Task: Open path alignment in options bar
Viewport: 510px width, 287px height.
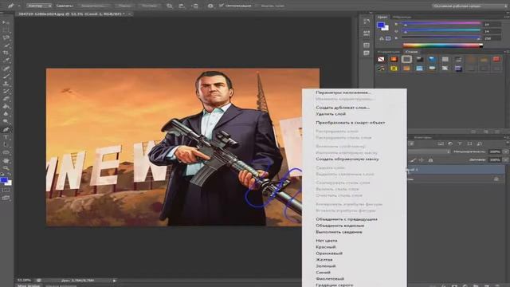Action: [x=182, y=6]
